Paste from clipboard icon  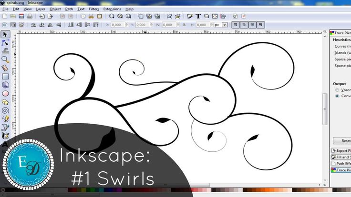[99, 16]
